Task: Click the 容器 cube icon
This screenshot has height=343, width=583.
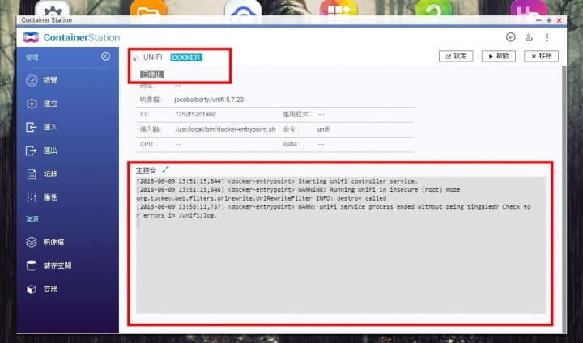Action: click(32, 289)
